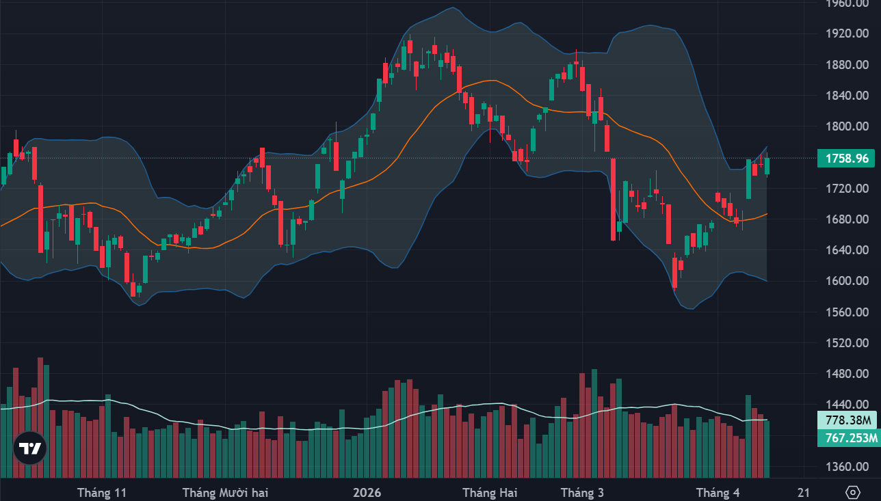Click the 1360.00 price scale label
Screen dimensions: 881x501
click(847, 467)
